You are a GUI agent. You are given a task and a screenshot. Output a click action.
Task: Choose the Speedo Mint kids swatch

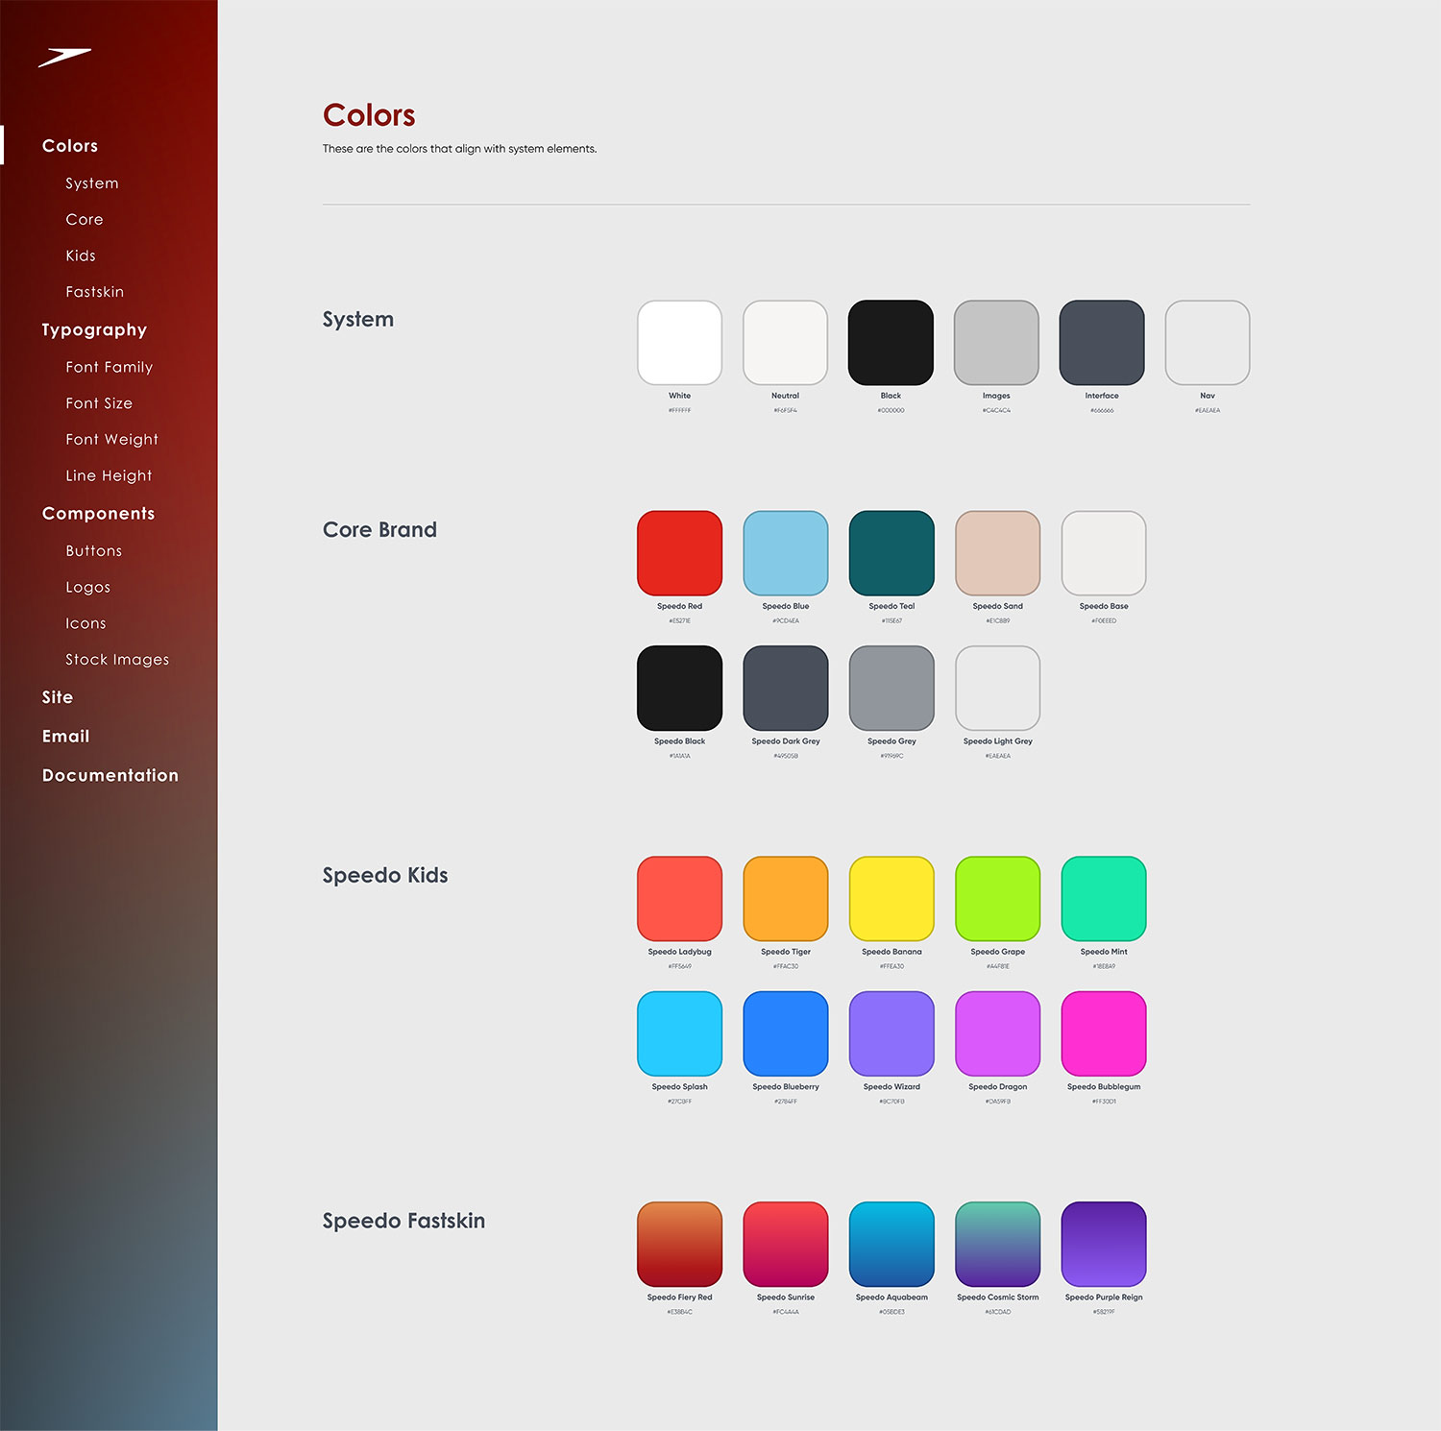coord(1103,899)
